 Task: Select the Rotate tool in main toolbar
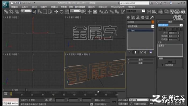coord(61,12)
